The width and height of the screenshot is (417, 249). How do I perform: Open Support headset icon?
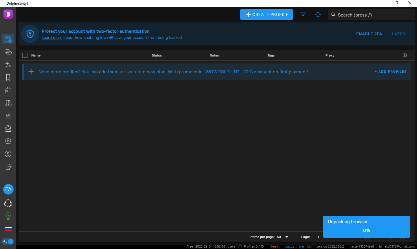click(8, 203)
